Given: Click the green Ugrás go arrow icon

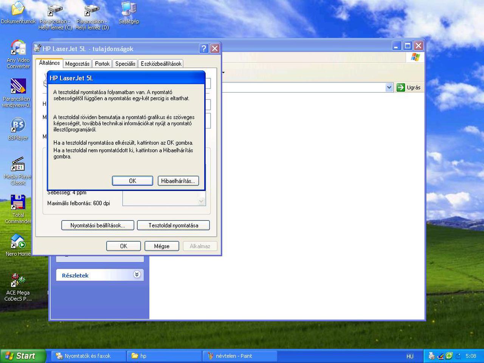Looking at the screenshot, I should [x=401, y=87].
